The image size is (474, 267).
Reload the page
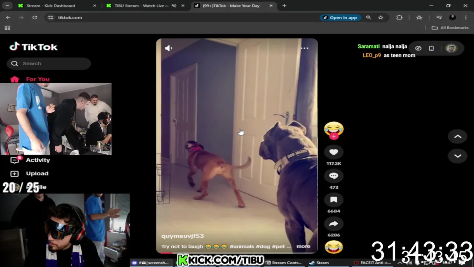click(35, 17)
